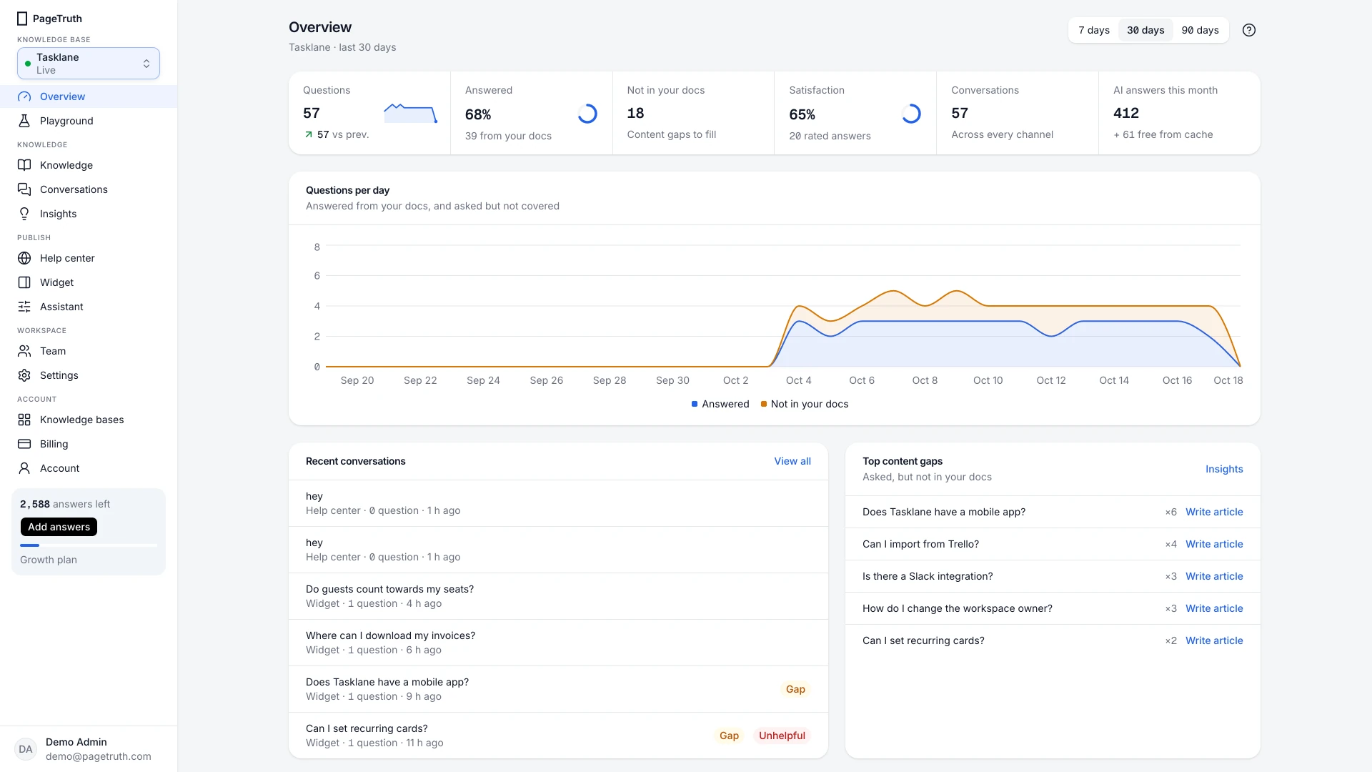Screen dimensions: 1372x772
Task: Click the Playground flask icon
Action: point(24,121)
